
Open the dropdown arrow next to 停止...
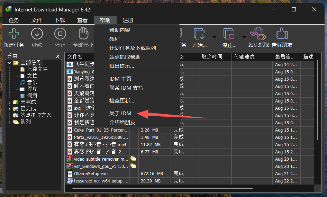[x=244, y=37]
